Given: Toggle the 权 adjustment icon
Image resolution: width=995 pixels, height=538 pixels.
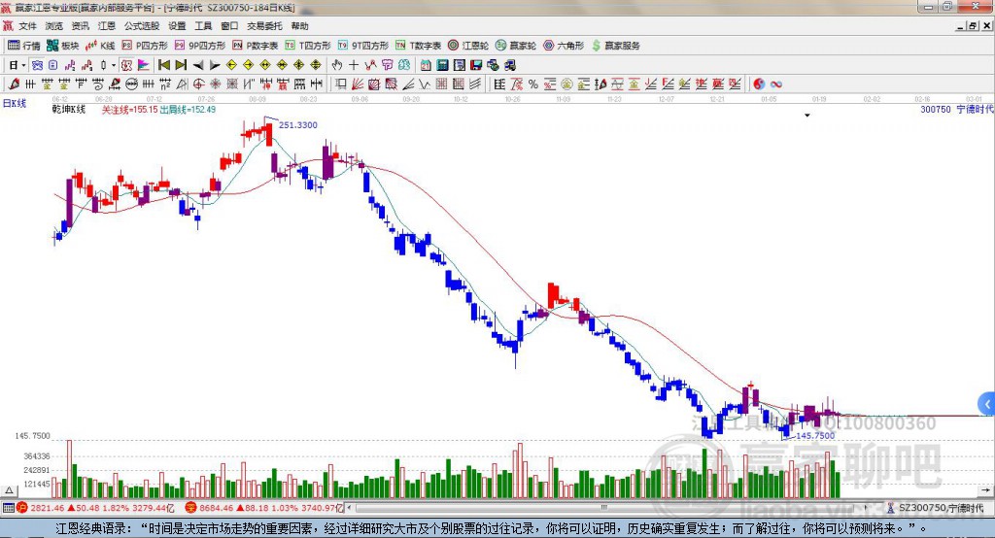Looking at the screenshot, I should pos(126,65).
